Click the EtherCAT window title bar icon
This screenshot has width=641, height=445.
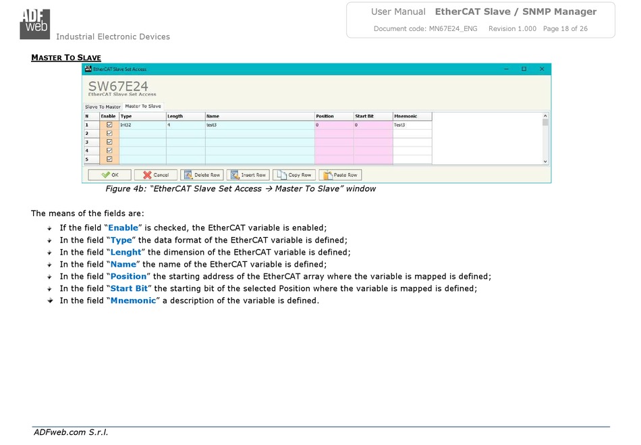click(88, 69)
